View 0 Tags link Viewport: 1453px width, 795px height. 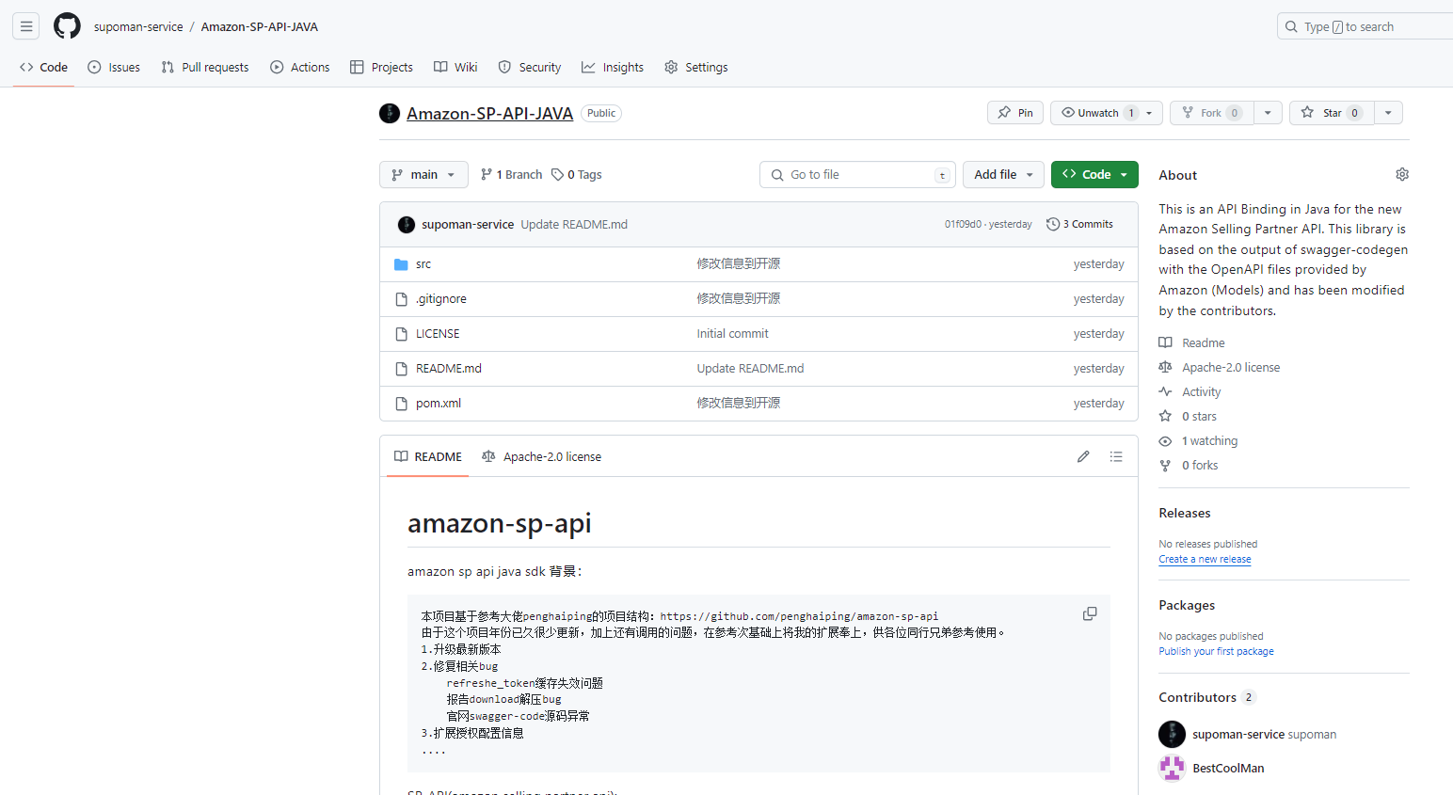[577, 175]
